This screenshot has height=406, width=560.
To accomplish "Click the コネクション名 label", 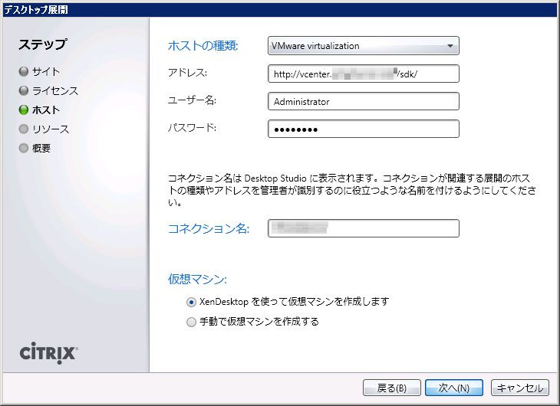I will 209,228.
